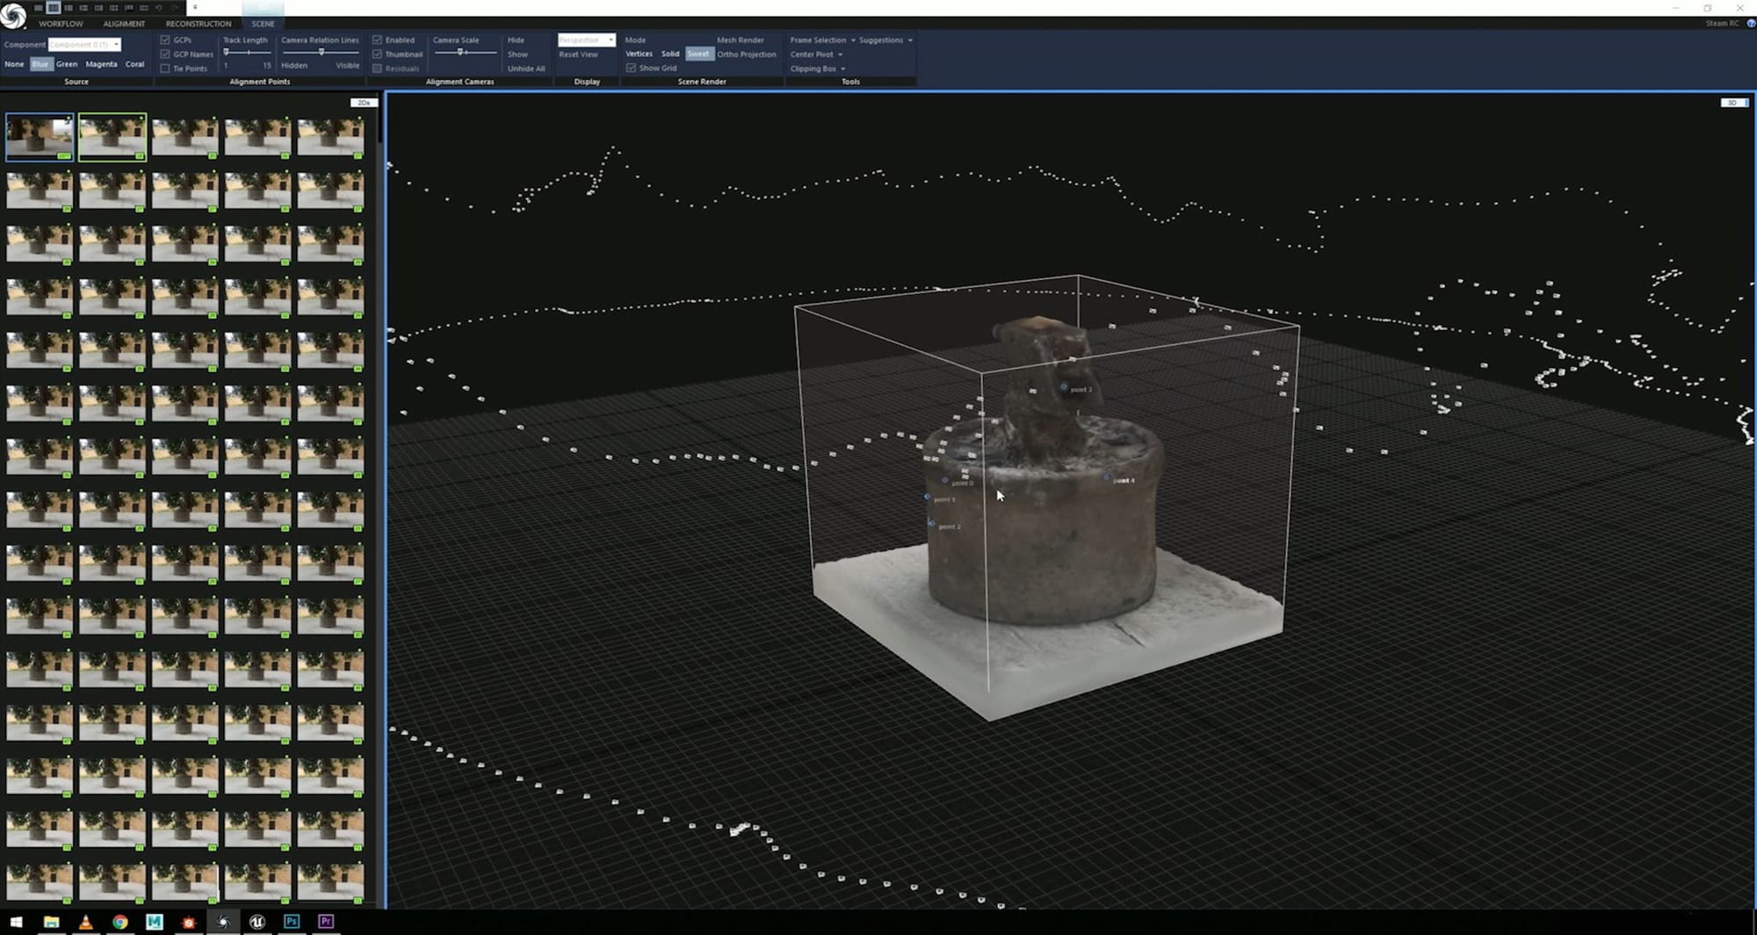Viewport: 1757px width, 935px height.
Task: Launch Photoshop from the taskbar
Action: (292, 922)
